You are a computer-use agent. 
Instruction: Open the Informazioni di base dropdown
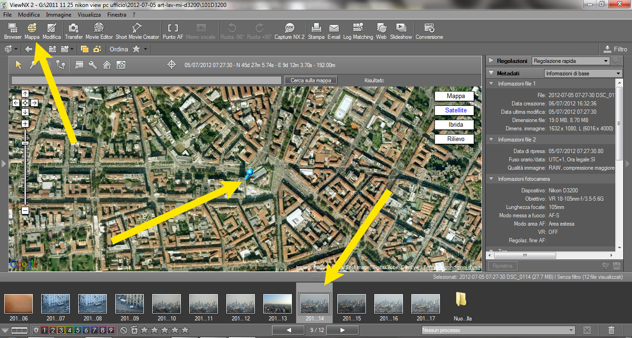click(x=583, y=74)
